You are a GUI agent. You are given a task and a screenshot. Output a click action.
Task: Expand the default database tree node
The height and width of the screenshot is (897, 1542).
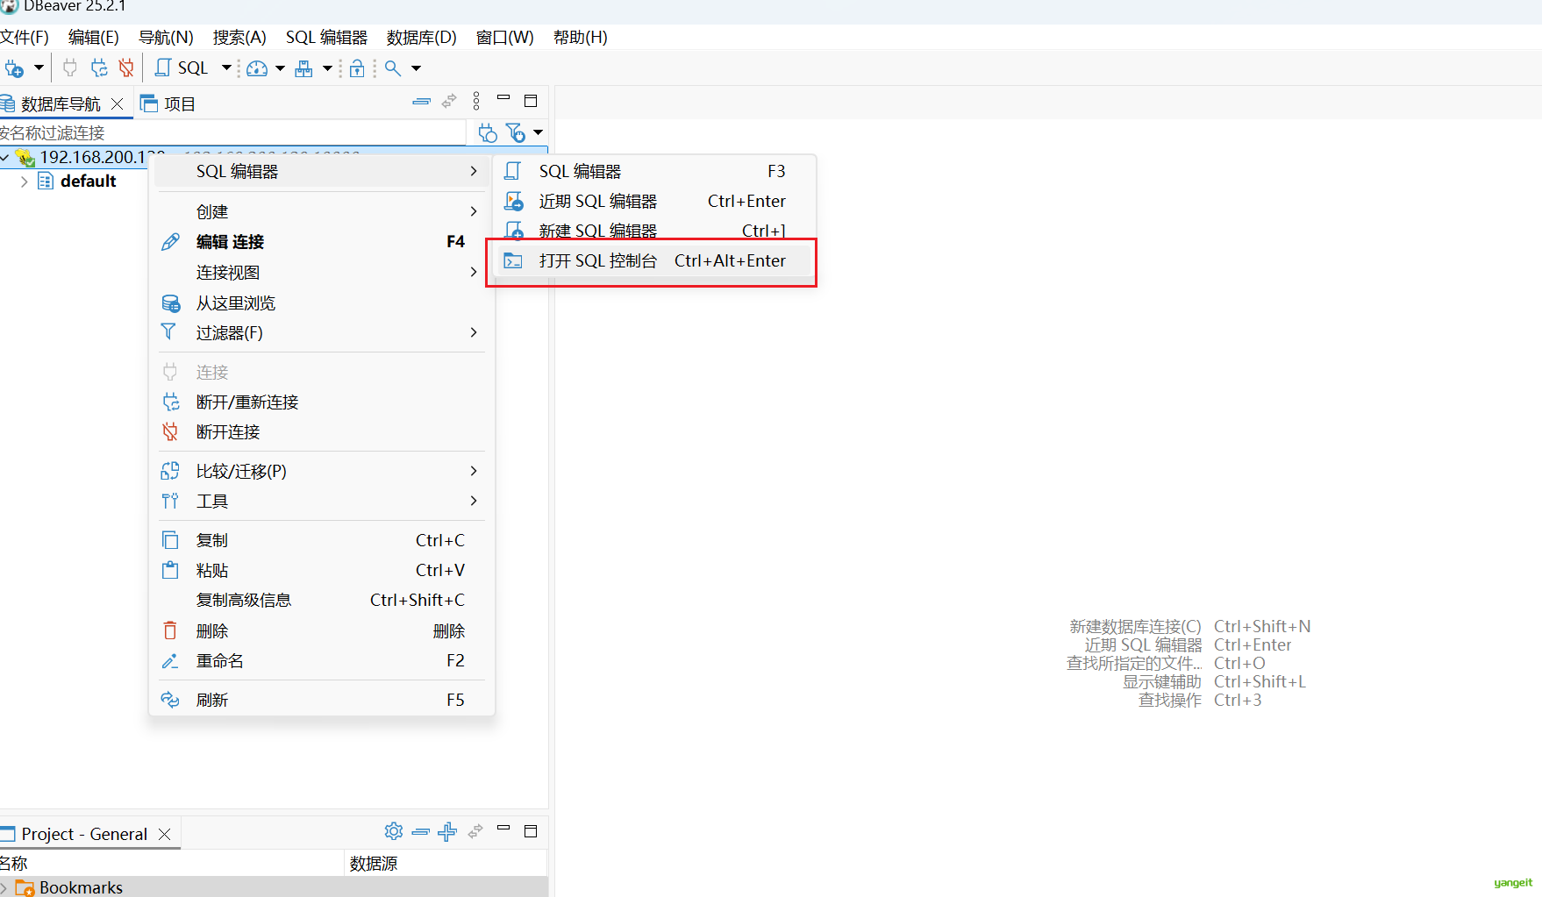coord(24,182)
